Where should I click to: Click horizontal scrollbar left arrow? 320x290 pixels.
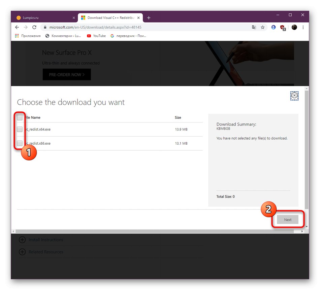pyautogui.click(x=13, y=231)
